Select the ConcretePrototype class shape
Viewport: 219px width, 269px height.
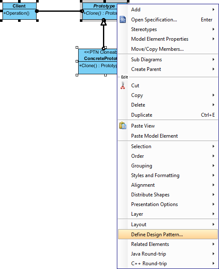98,61
